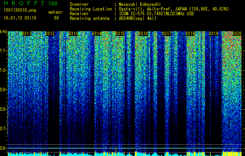Click the 0318 time marker
The image size is (245, 156).
click(x=190, y=34)
